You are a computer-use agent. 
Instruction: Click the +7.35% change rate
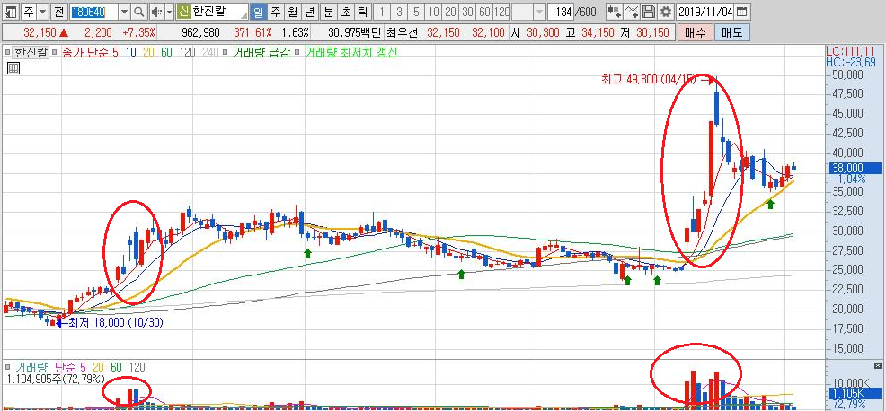pos(139,32)
